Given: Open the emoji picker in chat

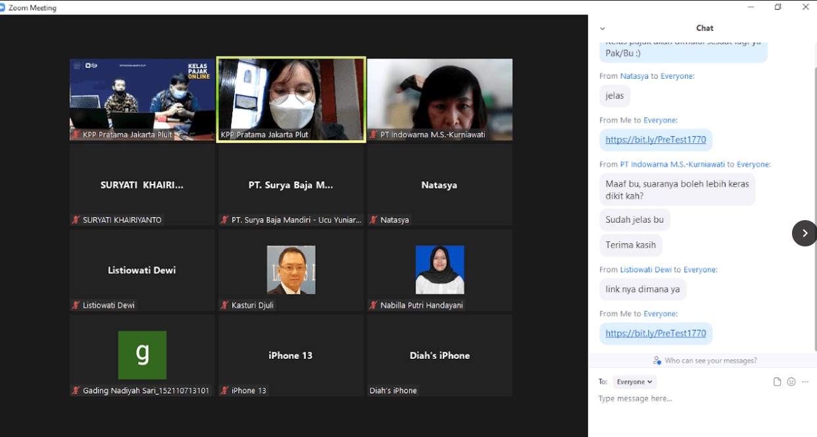Looking at the screenshot, I should tap(791, 382).
